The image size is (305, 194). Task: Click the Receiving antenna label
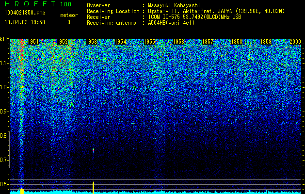pyautogui.click(x=112, y=23)
